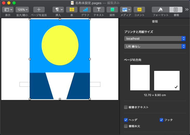Open the graph chart icon menu
190x135 pixels.
pos(85,10)
